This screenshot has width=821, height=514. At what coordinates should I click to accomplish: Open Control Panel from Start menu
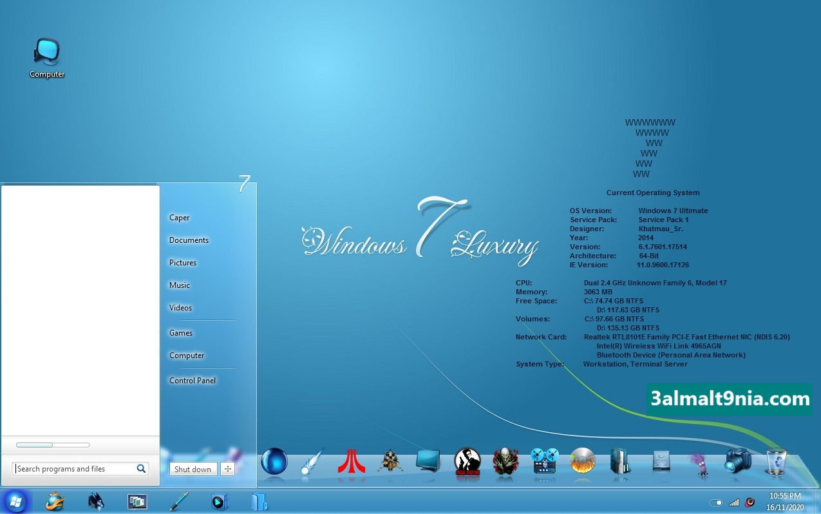(x=193, y=381)
